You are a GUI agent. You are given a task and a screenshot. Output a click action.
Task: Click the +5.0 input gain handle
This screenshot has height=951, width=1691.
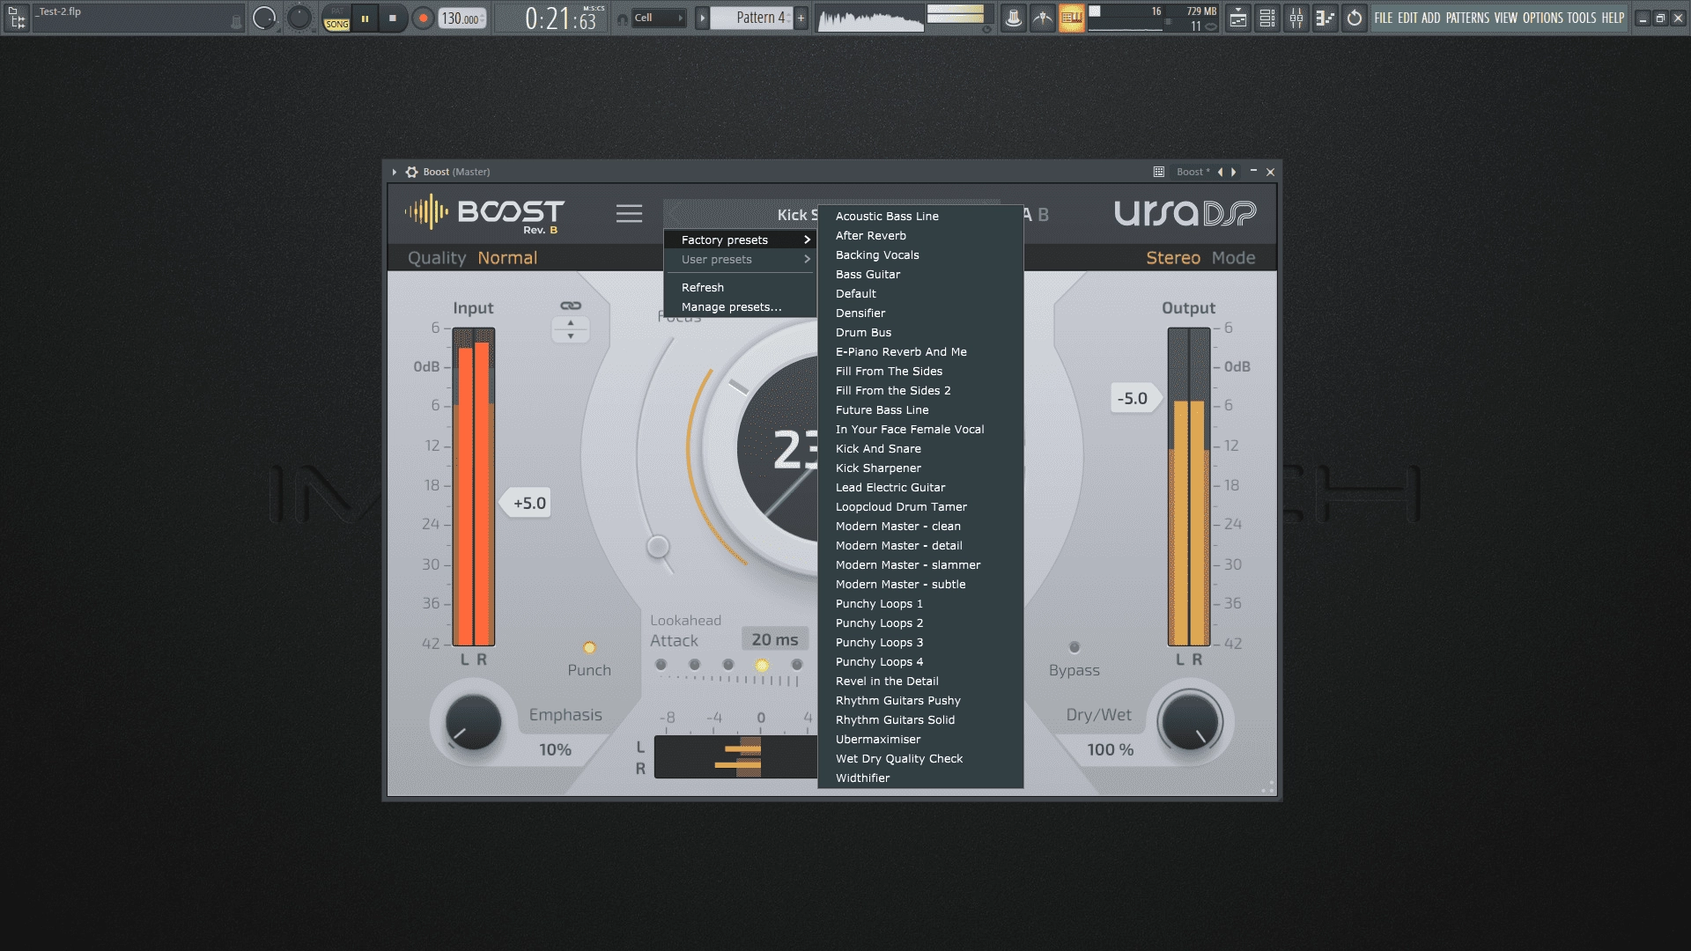(528, 504)
